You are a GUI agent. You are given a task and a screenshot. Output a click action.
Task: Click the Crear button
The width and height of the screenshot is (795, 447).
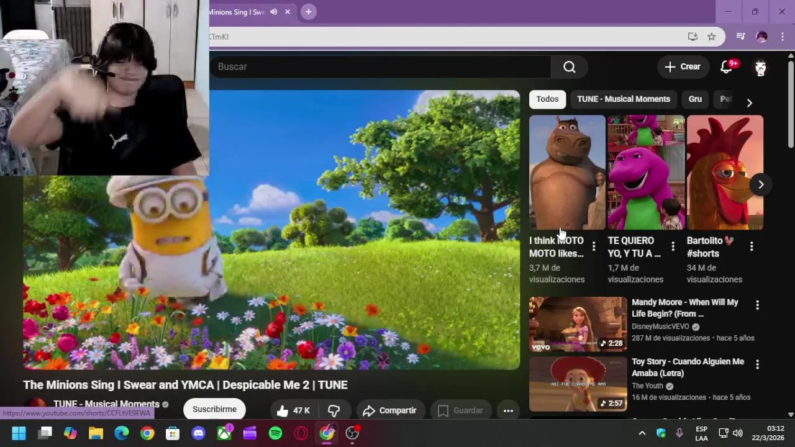[x=682, y=67]
